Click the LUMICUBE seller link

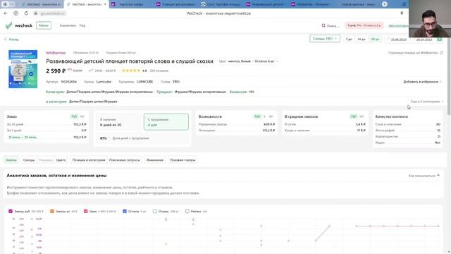click(144, 82)
